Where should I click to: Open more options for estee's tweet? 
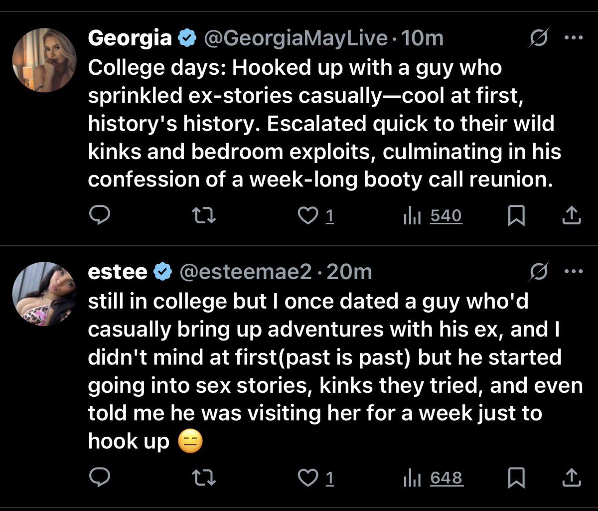(573, 272)
